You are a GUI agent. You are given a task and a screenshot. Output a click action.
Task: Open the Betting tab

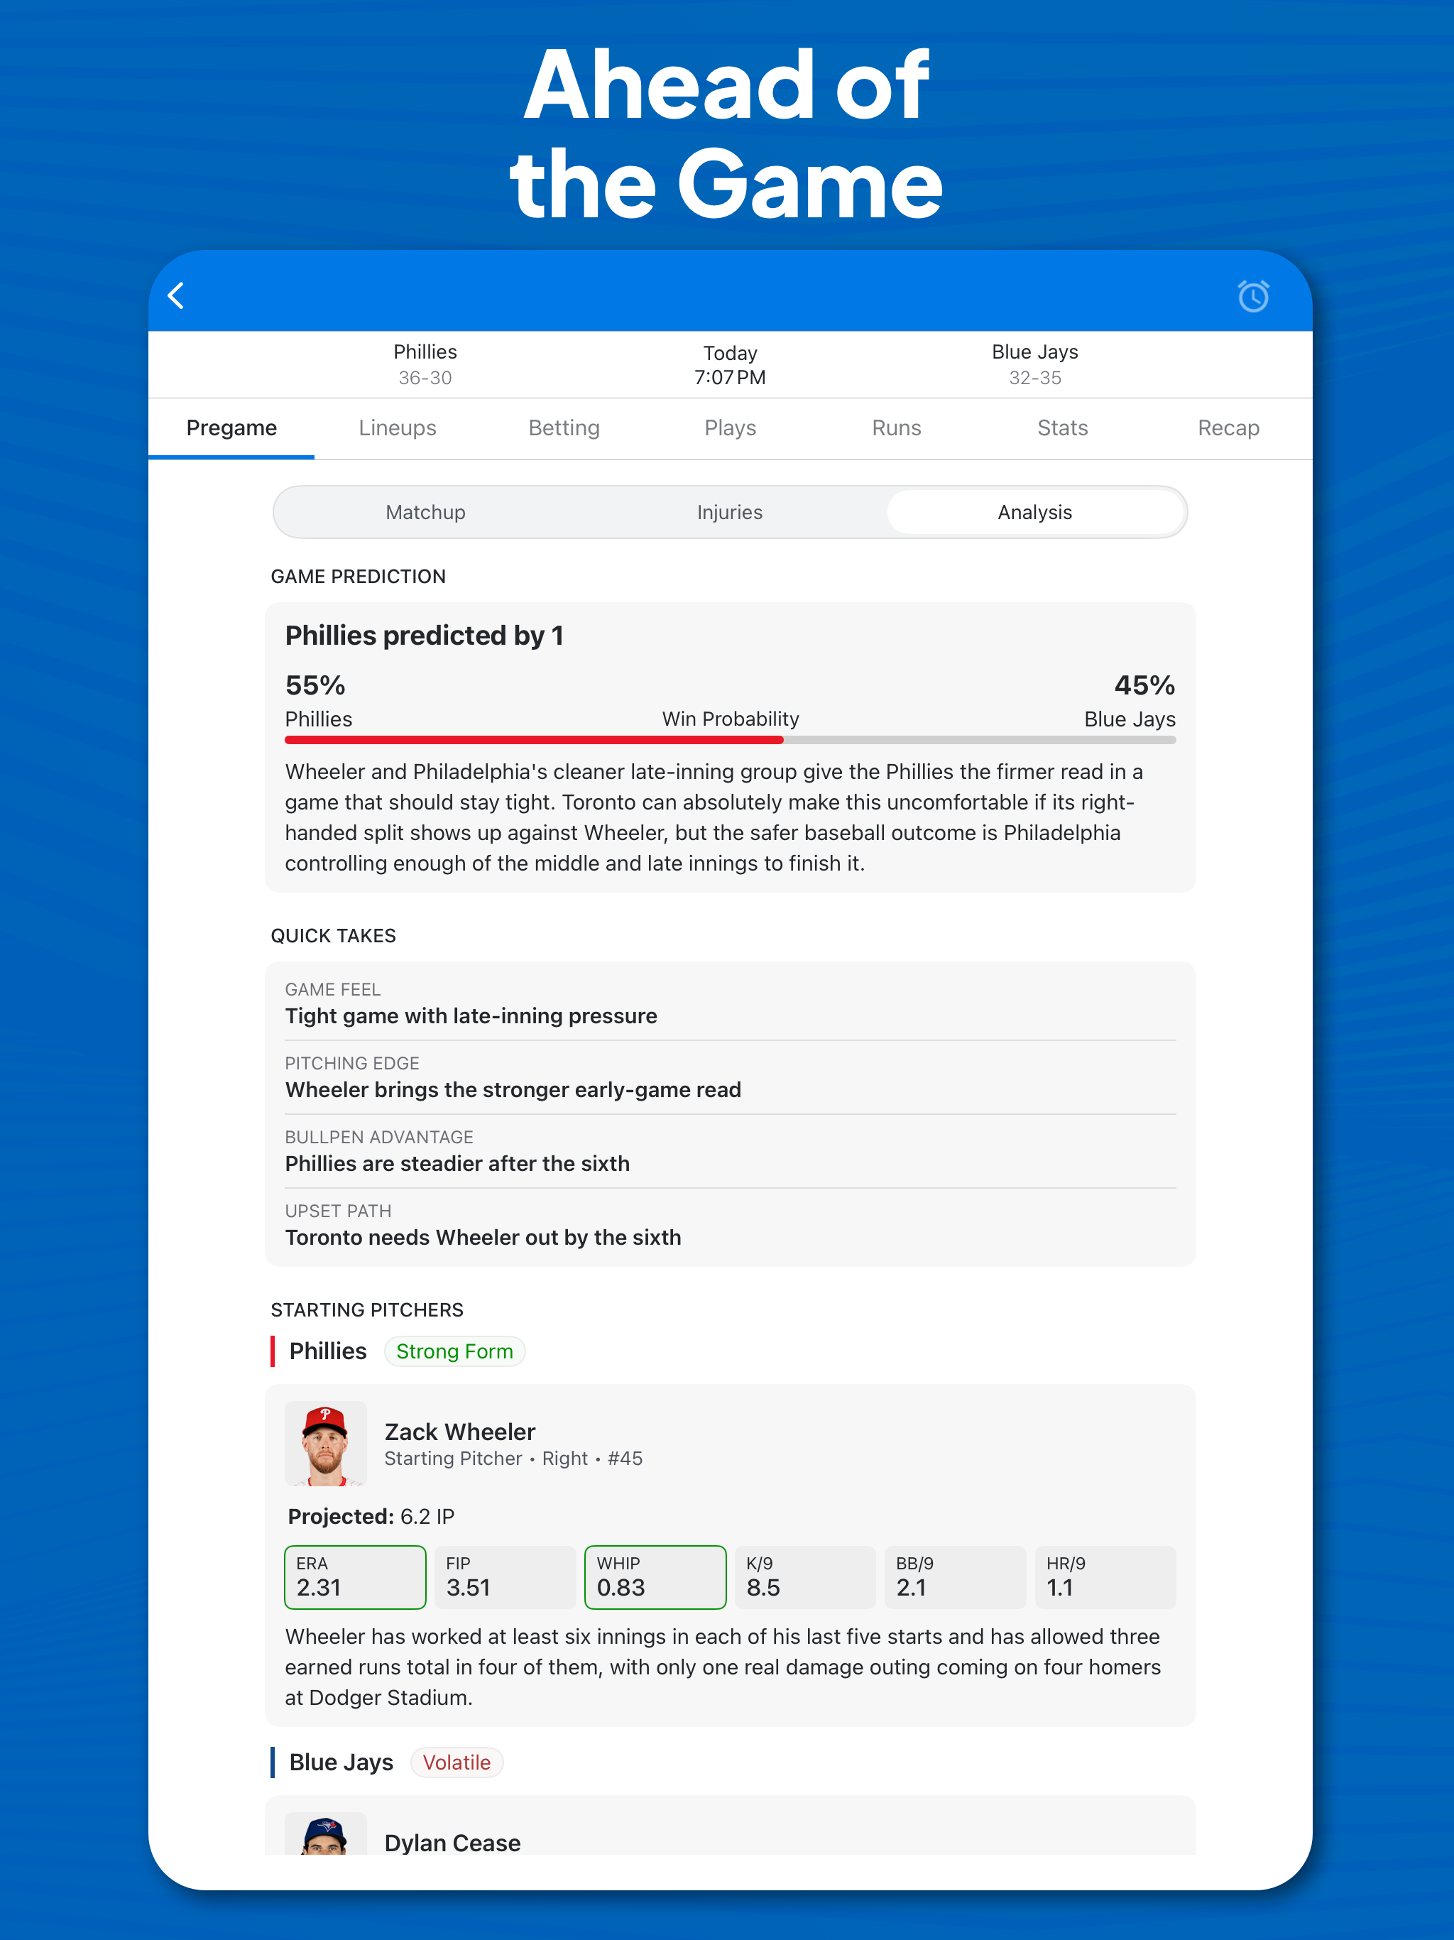(x=564, y=428)
